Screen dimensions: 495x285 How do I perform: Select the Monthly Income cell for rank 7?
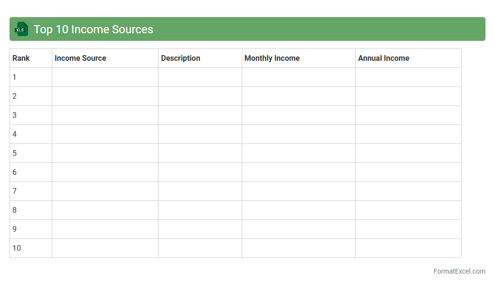pyautogui.click(x=298, y=191)
